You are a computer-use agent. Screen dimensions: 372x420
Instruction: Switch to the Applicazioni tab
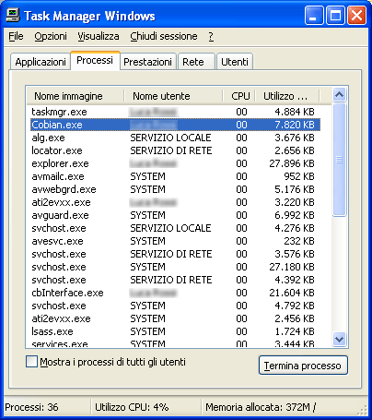tap(41, 62)
